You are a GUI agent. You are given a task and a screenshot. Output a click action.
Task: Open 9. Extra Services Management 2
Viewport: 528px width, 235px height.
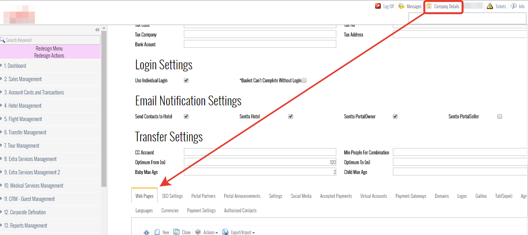click(x=32, y=172)
